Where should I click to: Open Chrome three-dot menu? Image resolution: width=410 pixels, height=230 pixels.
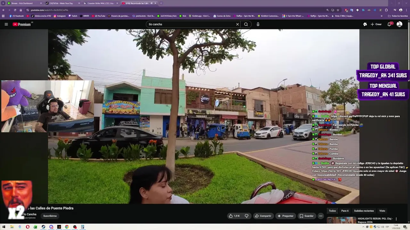coord(406,10)
